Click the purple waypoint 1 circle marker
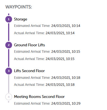The height and width of the screenshot is (110, 107). point(9,19)
